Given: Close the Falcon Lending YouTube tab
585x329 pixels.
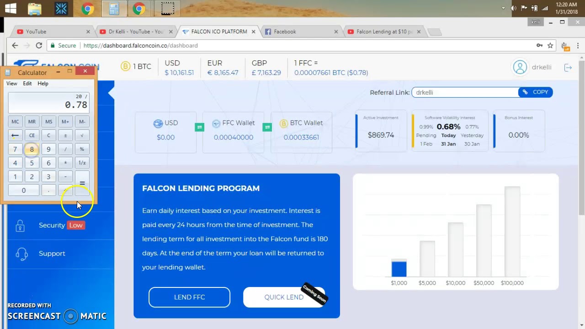Looking at the screenshot, I should click(419, 32).
